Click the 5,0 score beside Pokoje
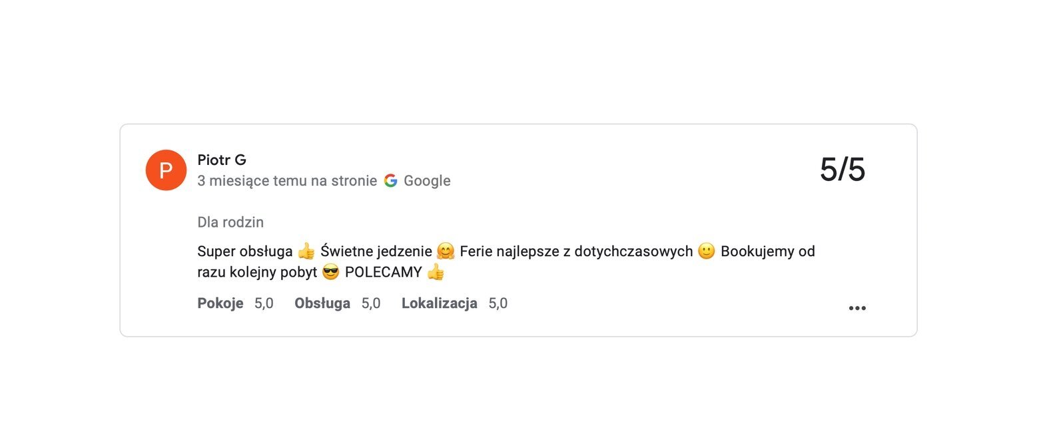Image resolution: width=1043 pixels, height=439 pixels. click(x=264, y=304)
